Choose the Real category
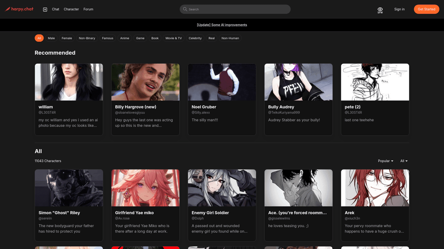Image resolution: width=444 pixels, height=249 pixels. pos(212,38)
